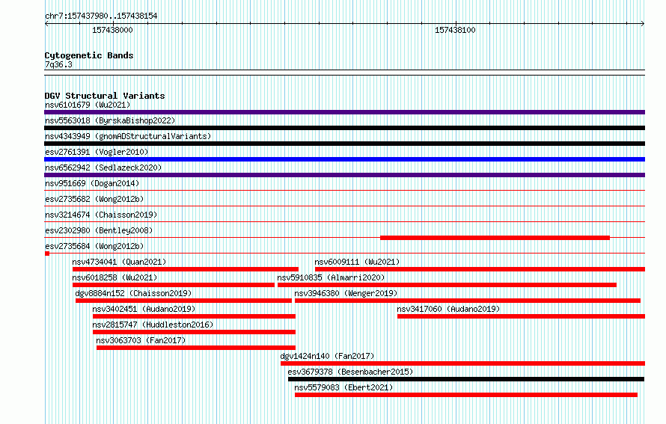Image resolution: width=666 pixels, height=424 pixels.
Task: Click the Cytogenetic Bands track title
Action: (89, 55)
